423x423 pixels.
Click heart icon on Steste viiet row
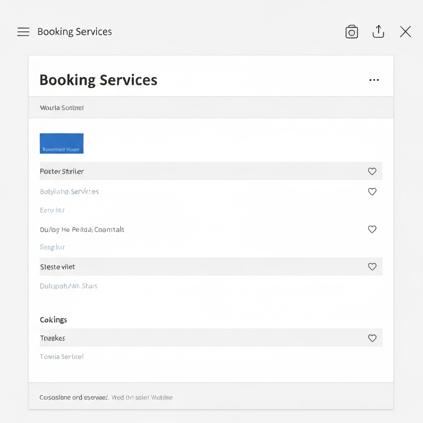click(372, 267)
